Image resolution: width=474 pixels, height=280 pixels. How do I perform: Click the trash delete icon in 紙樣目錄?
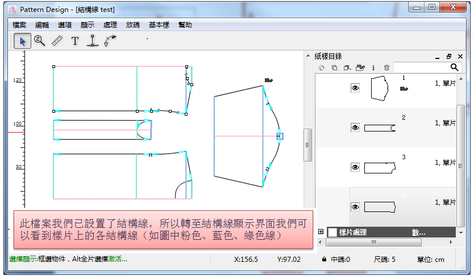coord(386,67)
